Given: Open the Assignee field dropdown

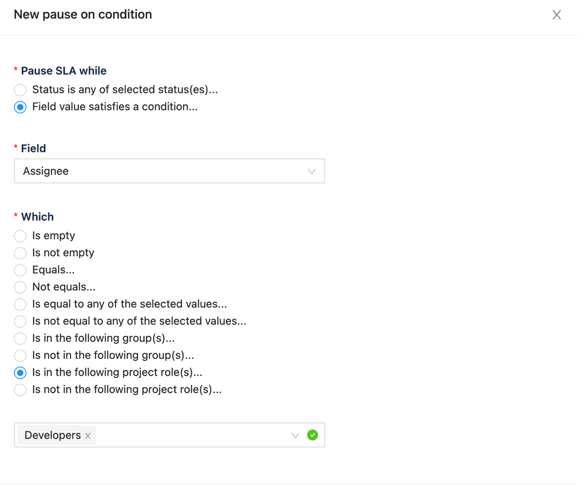Looking at the screenshot, I should 162,171.
